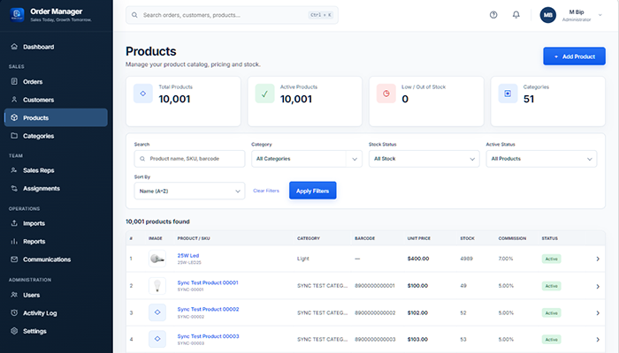Expand the 25W Led row chevron
Image resolution: width=619 pixels, height=353 pixels.
point(598,259)
